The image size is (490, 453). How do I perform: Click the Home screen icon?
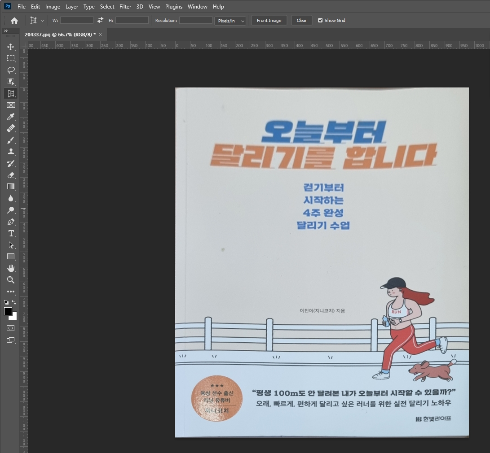coord(14,21)
